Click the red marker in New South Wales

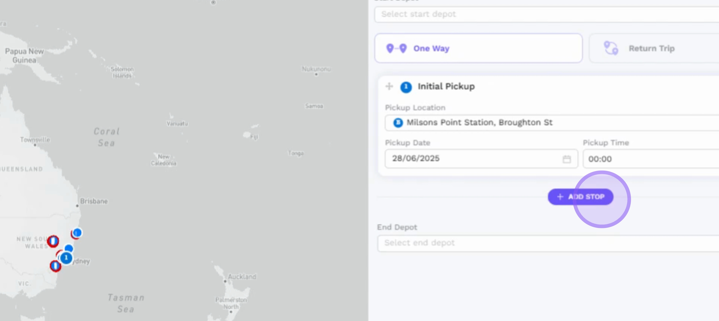tap(53, 241)
